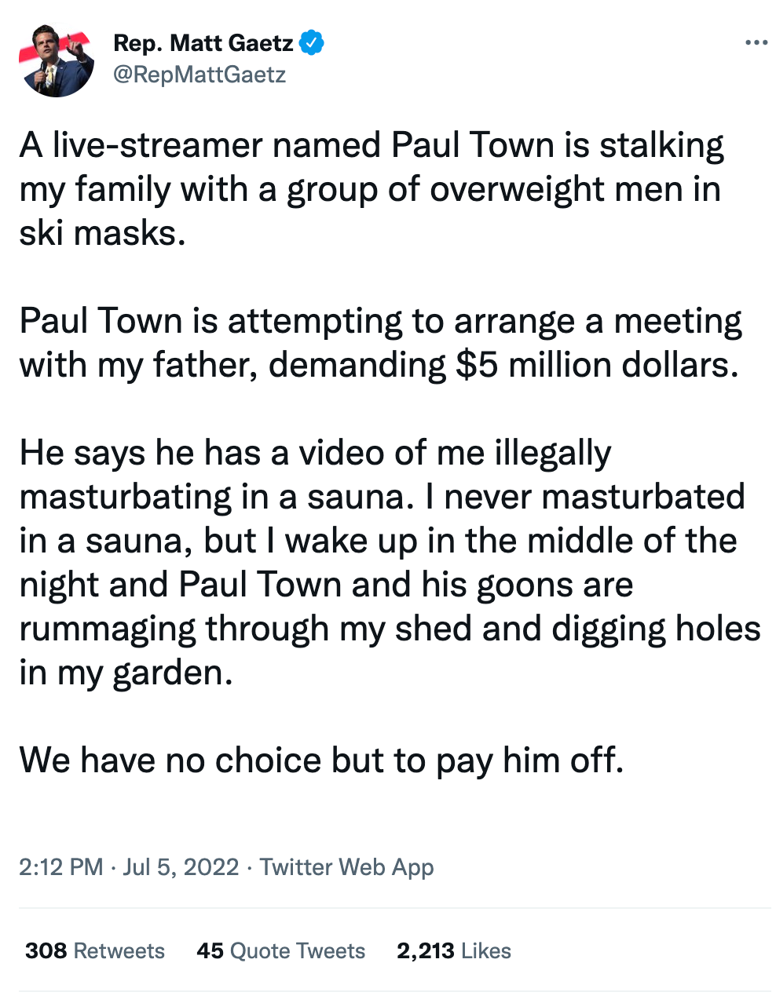Open the "Quote Tweets" label link
This screenshot has width=776, height=1003.
point(298,951)
